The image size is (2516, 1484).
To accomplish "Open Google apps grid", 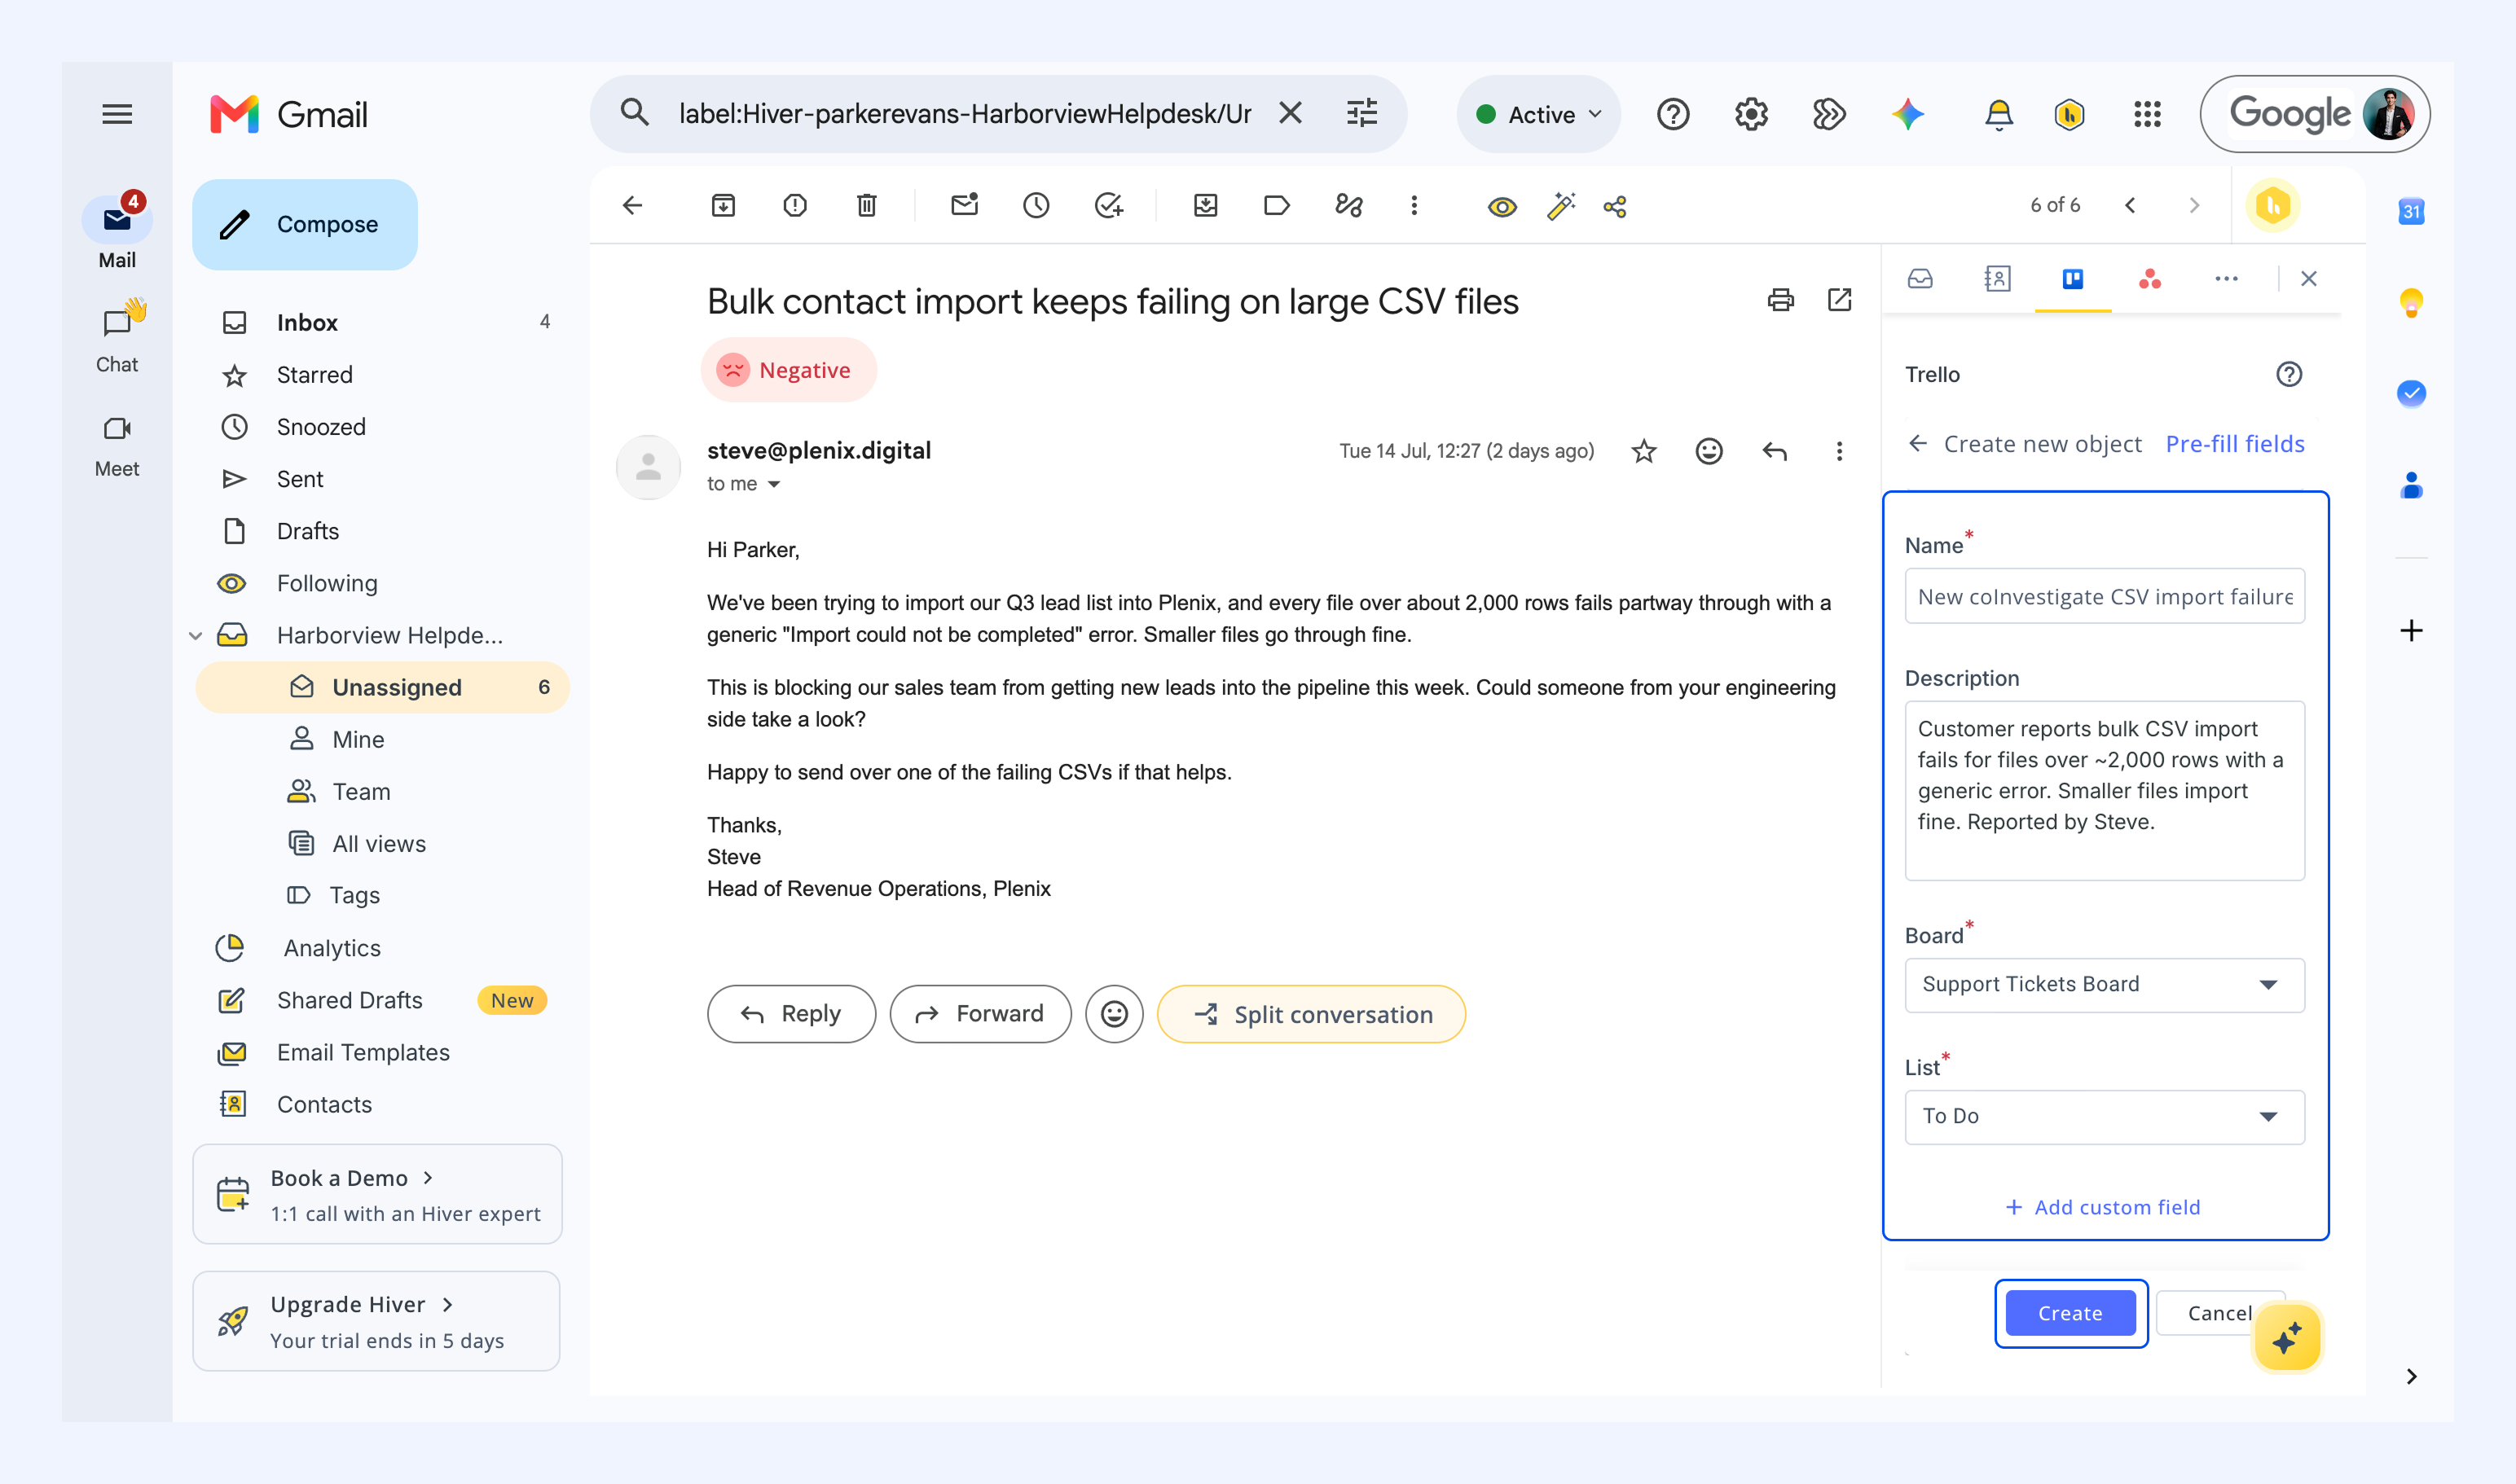I will point(2148,114).
